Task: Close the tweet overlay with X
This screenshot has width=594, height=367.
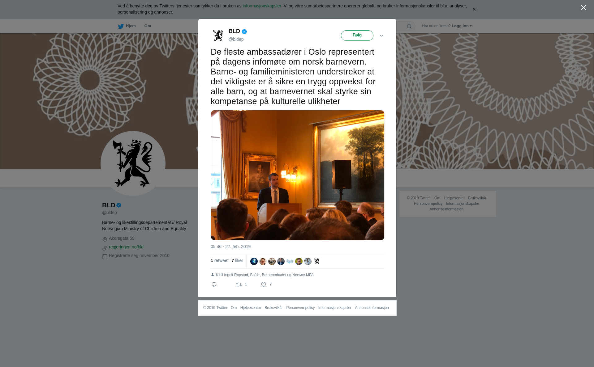Action: click(x=583, y=8)
